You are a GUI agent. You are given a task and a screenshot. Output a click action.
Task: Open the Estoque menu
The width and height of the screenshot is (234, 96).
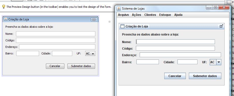[x=165, y=15]
